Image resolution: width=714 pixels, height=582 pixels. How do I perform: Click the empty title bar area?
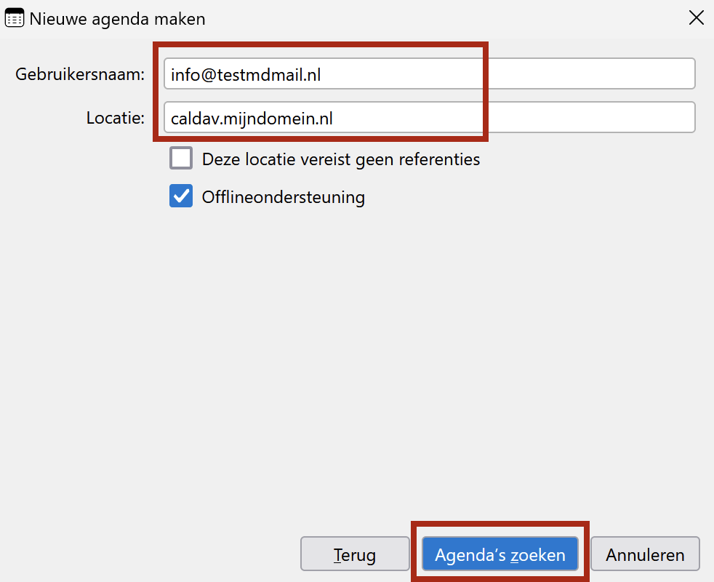(436, 19)
